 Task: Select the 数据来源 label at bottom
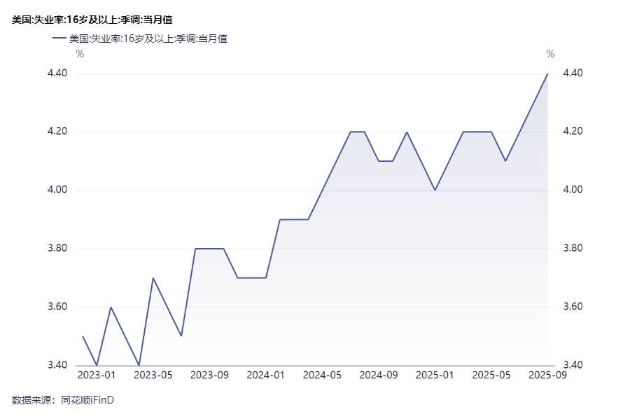[x=31, y=399]
